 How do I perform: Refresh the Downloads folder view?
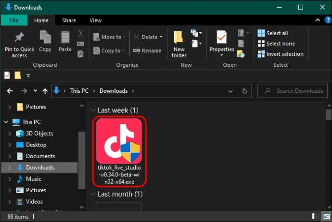244,91
